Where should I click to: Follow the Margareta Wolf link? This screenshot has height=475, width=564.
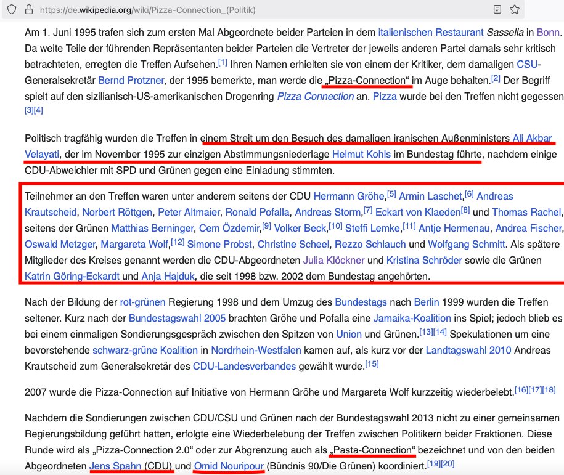point(134,244)
